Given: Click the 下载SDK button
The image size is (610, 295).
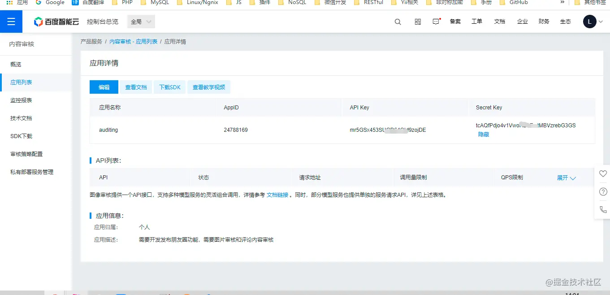Looking at the screenshot, I should pos(170,87).
